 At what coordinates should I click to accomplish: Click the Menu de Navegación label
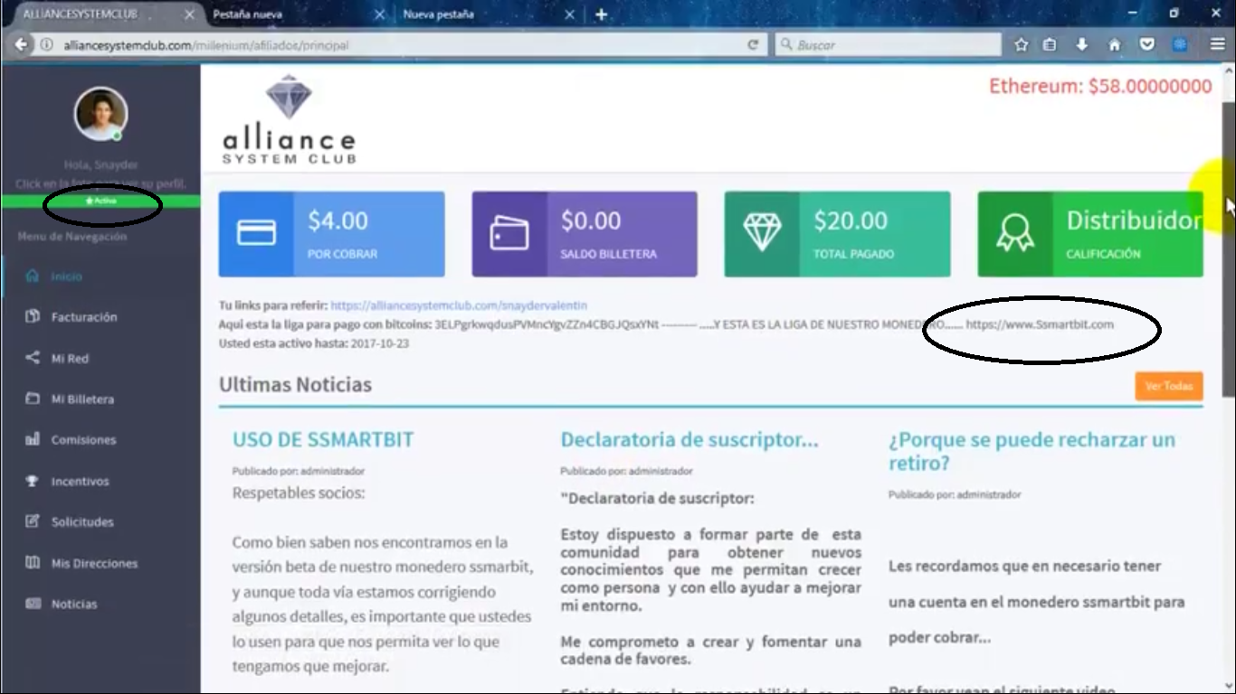72,237
